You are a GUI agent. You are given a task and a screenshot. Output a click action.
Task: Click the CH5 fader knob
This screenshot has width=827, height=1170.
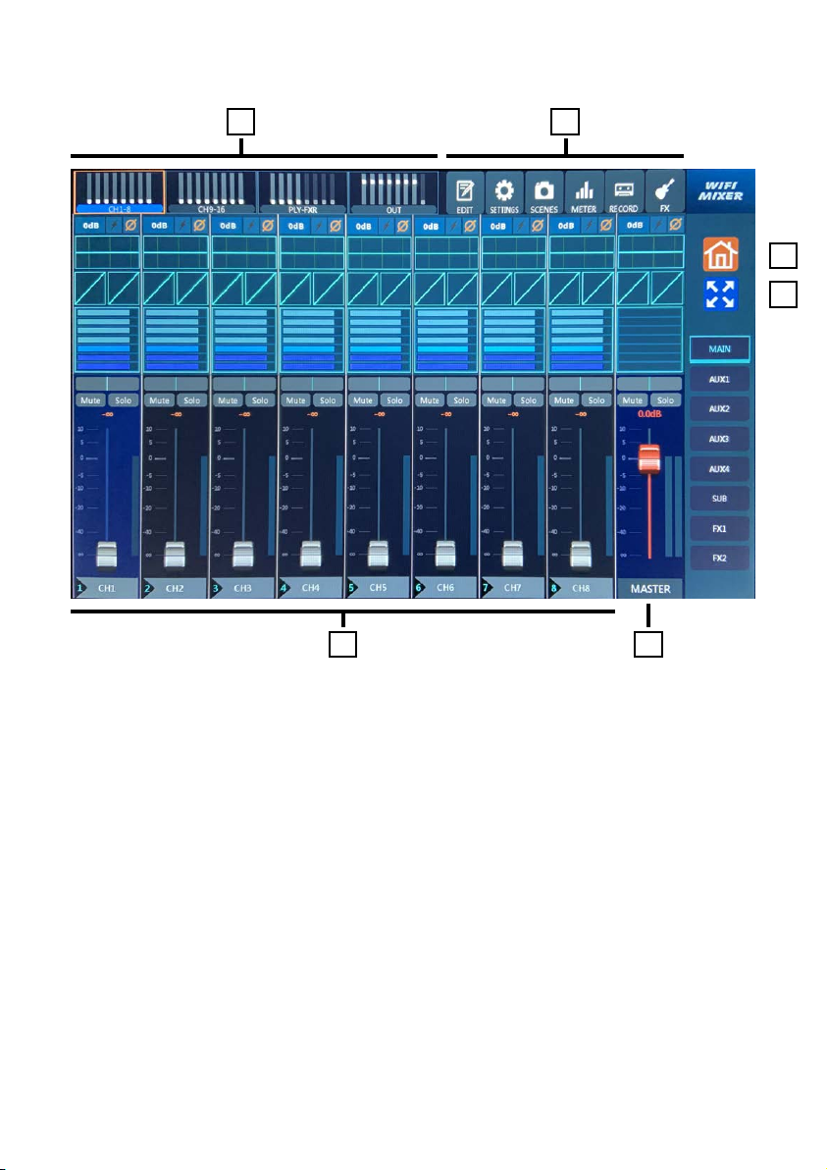coord(379,555)
